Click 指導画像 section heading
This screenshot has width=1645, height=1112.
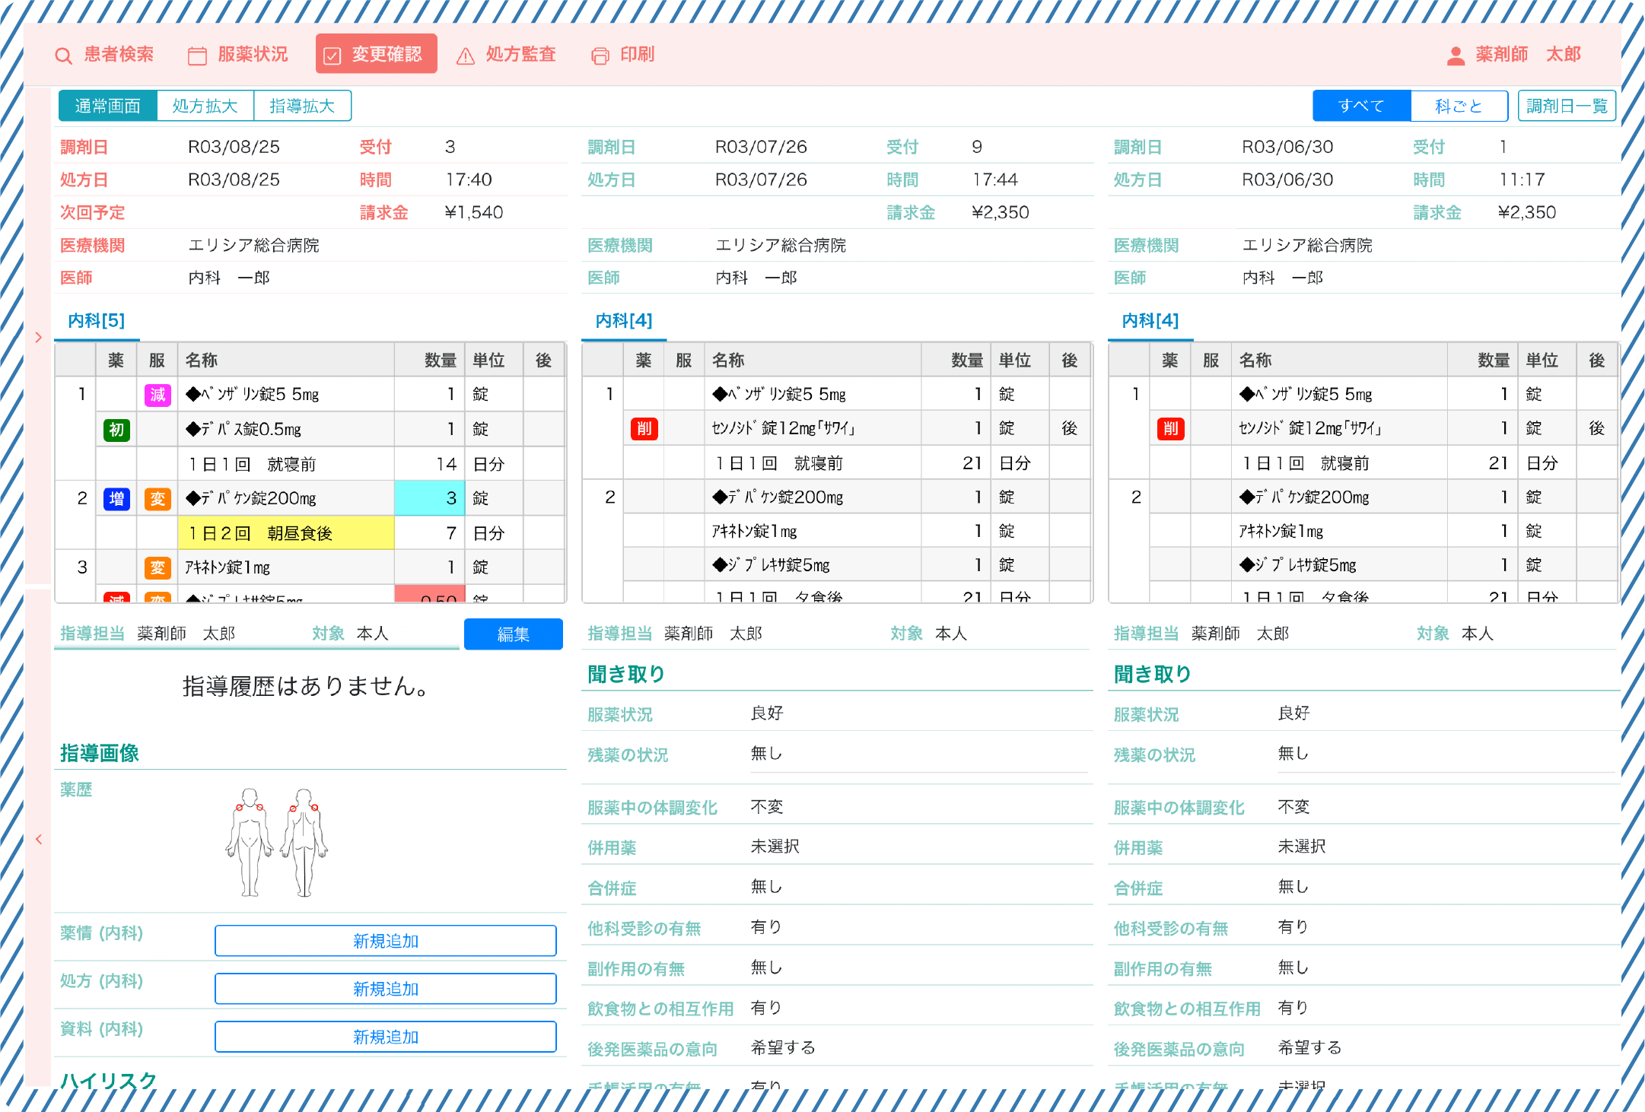click(x=100, y=754)
